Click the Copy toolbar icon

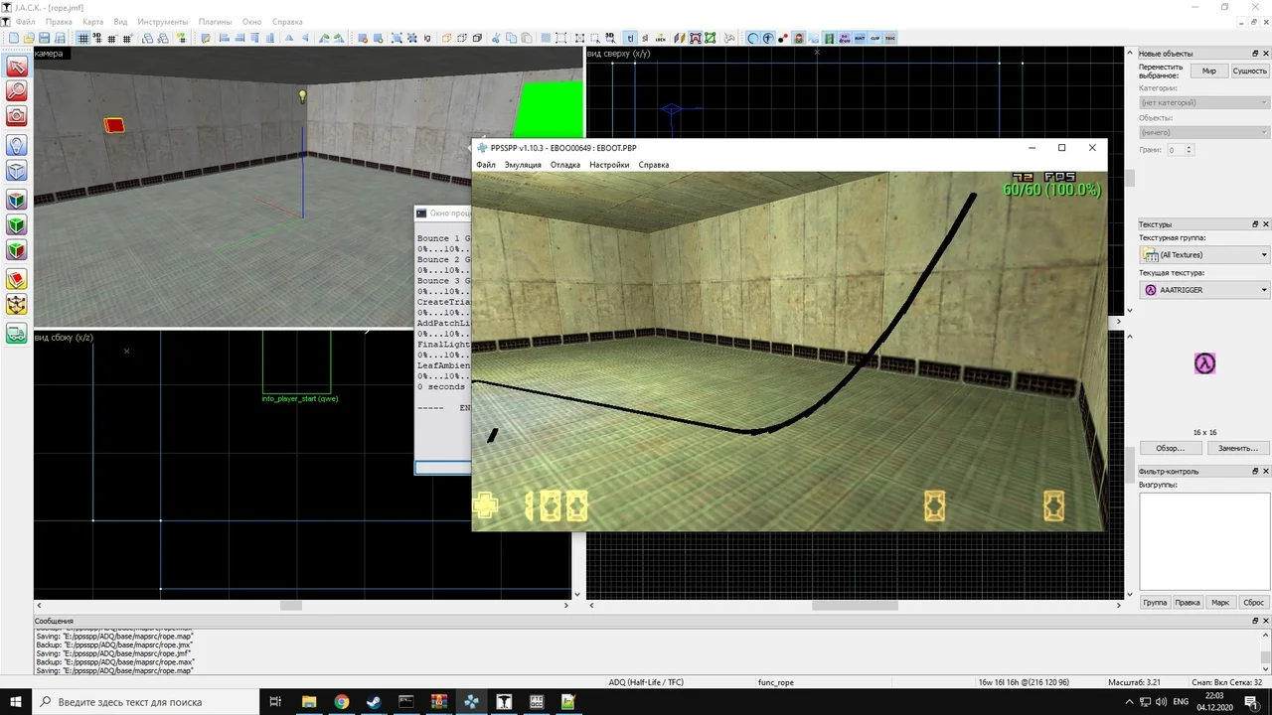click(x=511, y=38)
